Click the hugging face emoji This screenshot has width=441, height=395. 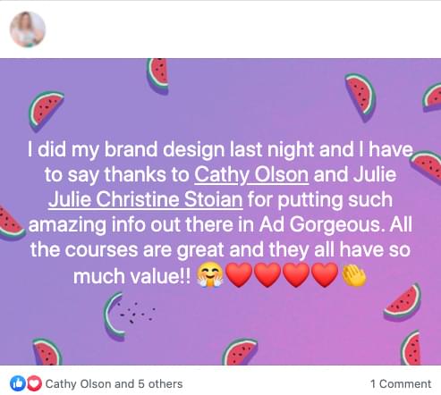pyautogui.click(x=209, y=274)
